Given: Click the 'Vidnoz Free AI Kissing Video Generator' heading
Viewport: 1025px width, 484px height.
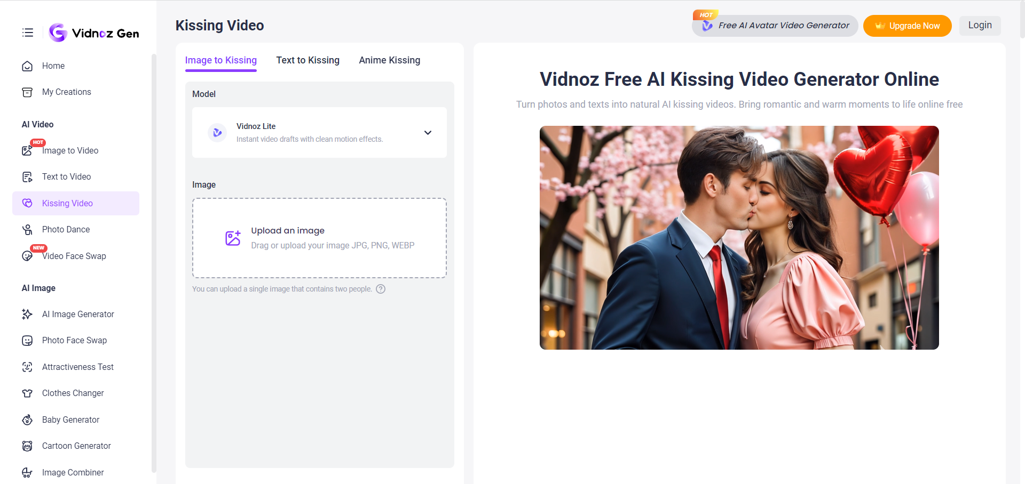Looking at the screenshot, I should 739,79.
